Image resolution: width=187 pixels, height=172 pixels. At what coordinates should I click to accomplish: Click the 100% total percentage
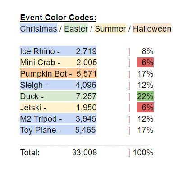point(143,153)
